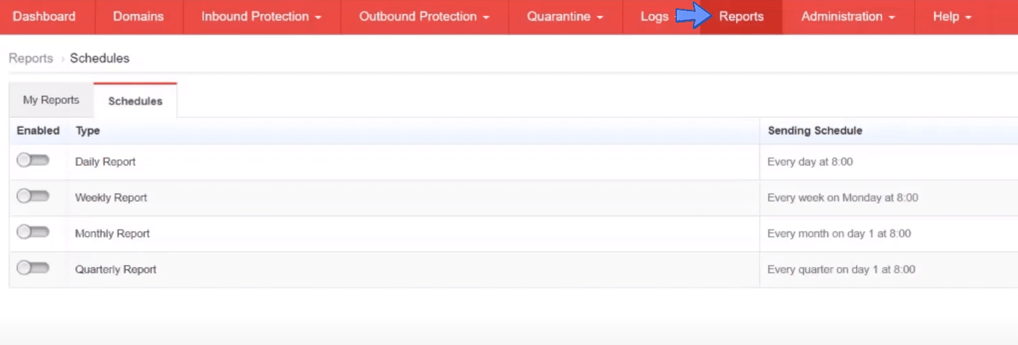Click 'Every quarter on day 1 at 8:00'
The image size is (1018, 345).
coord(841,269)
